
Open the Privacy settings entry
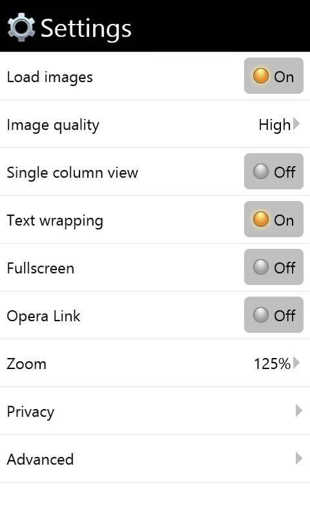tap(155, 411)
